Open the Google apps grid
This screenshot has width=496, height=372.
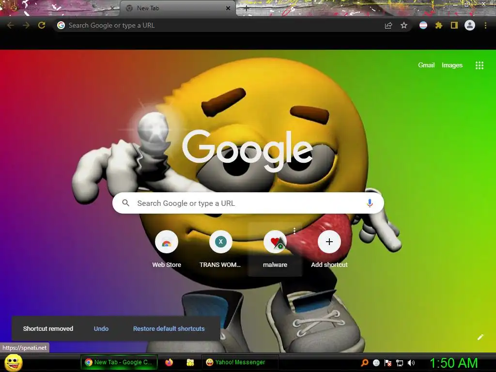[x=479, y=65]
